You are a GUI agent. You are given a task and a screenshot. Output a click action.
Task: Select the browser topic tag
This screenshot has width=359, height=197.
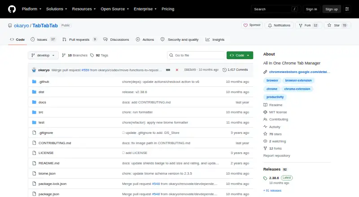click(x=272, y=81)
